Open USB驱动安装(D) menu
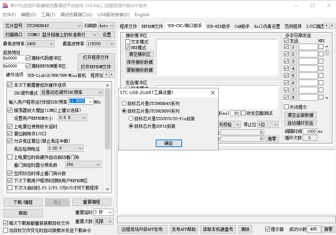Screen dimensions: 336x235 point(113,14)
